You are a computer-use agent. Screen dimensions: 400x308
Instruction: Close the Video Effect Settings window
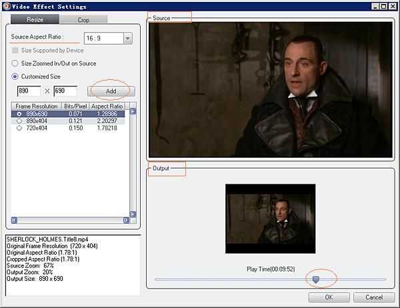393,7
